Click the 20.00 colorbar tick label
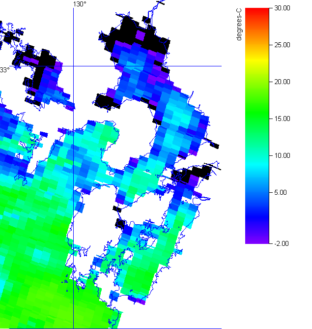 [282, 82]
